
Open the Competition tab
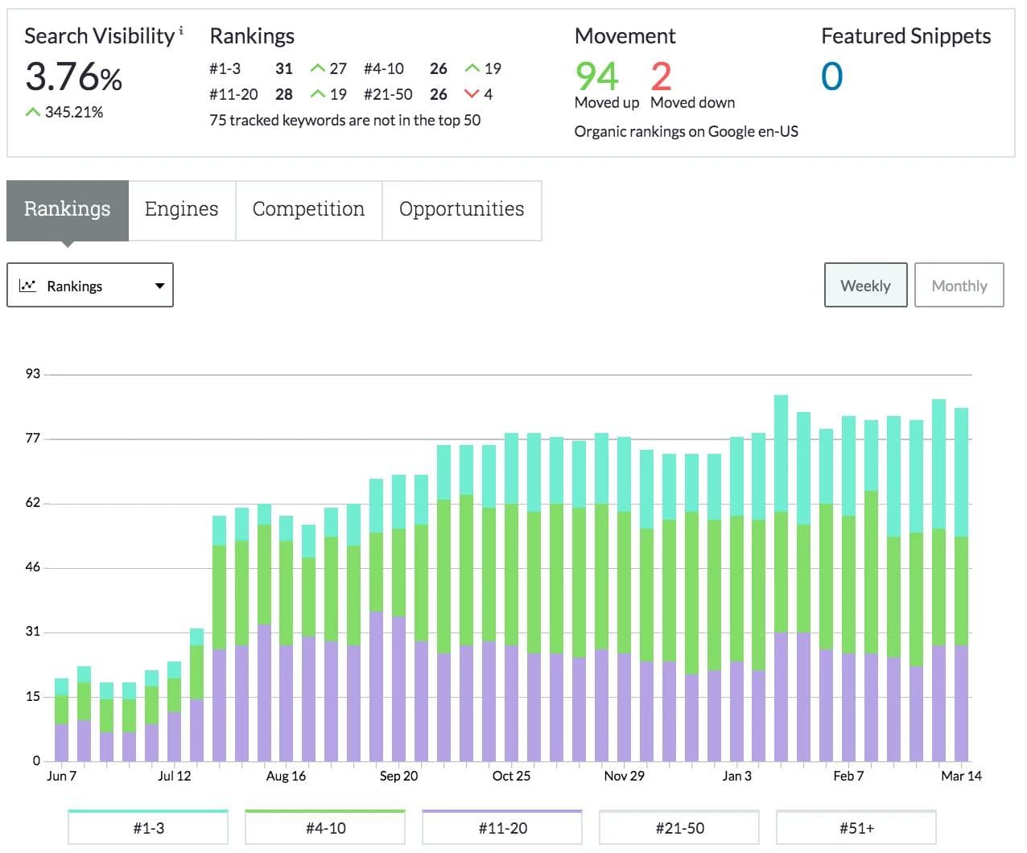pos(308,209)
